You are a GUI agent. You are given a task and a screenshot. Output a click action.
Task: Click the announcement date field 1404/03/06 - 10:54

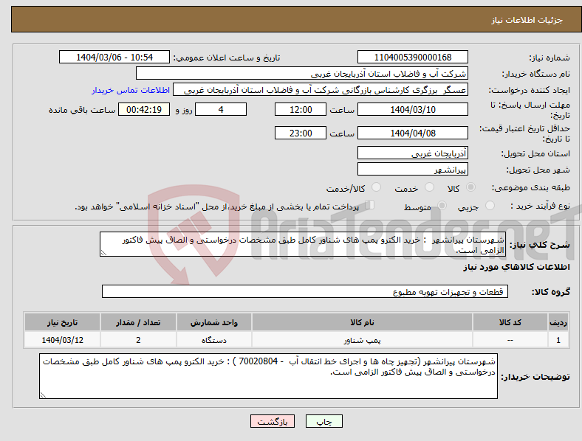114,57
